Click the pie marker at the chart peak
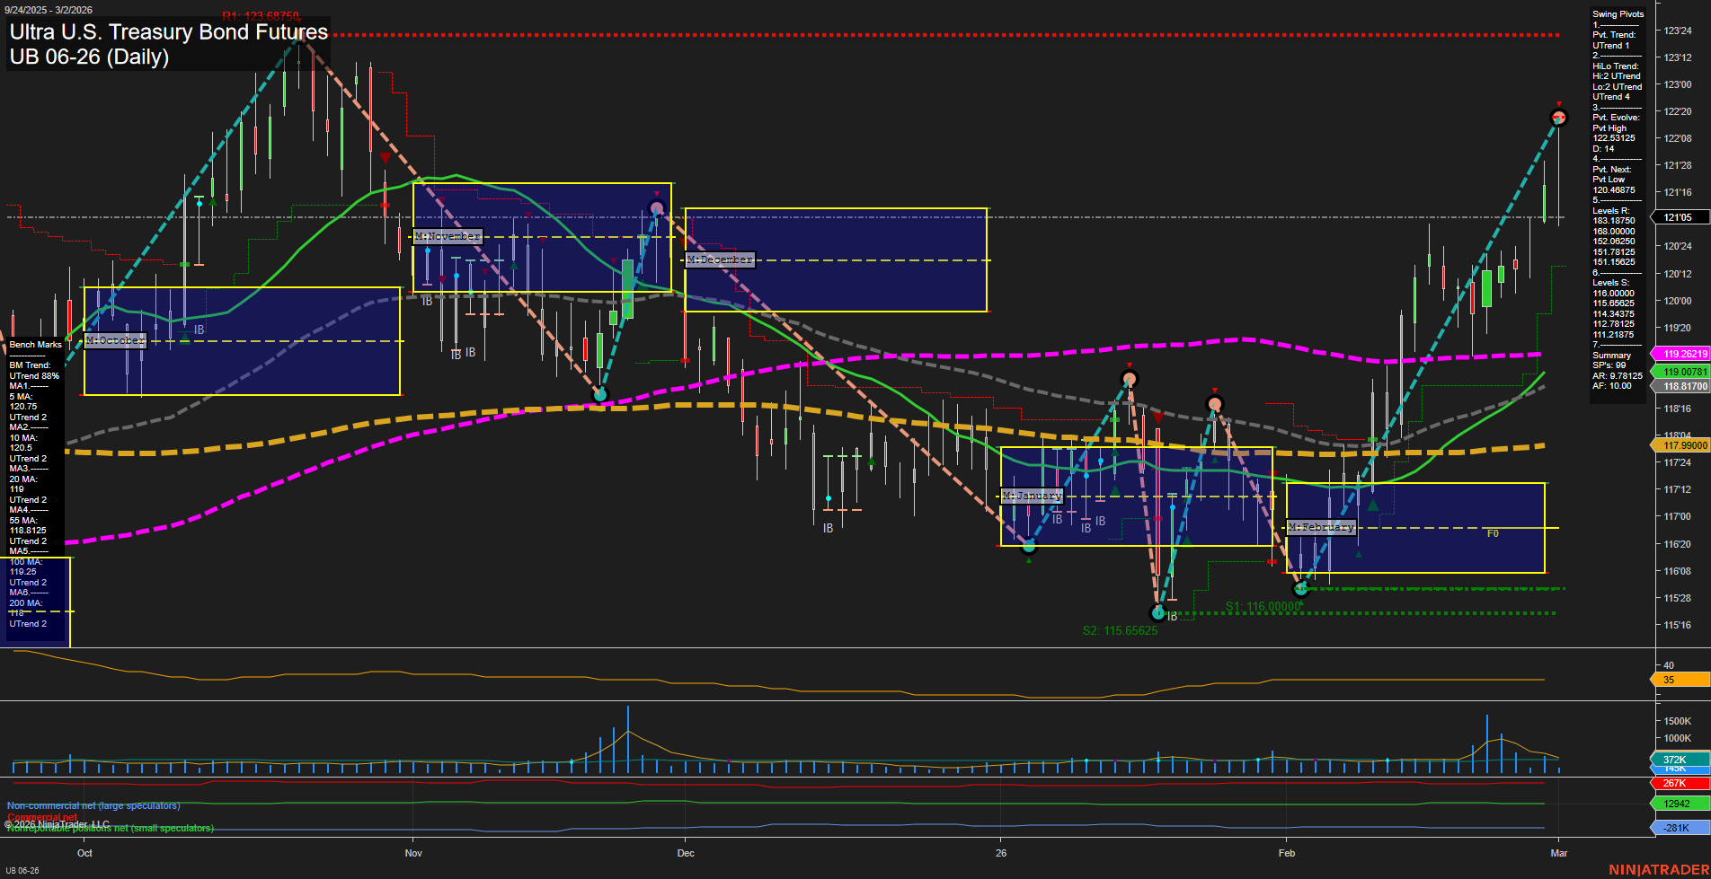Image resolution: width=1711 pixels, height=879 pixels. (1557, 116)
